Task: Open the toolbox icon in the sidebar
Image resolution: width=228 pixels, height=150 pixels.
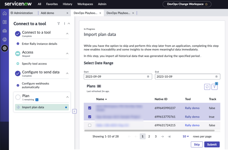Action: coord(4,31)
